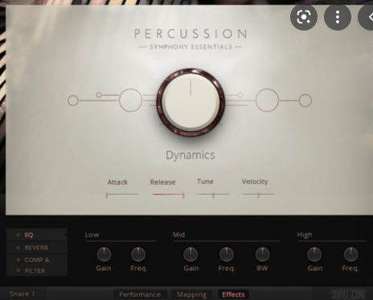
Task: Toggle the EQ effect power circle
Action: tap(18, 235)
